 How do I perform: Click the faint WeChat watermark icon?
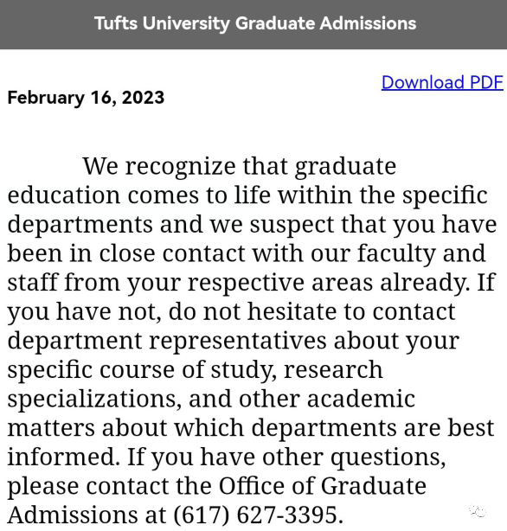pos(478,511)
